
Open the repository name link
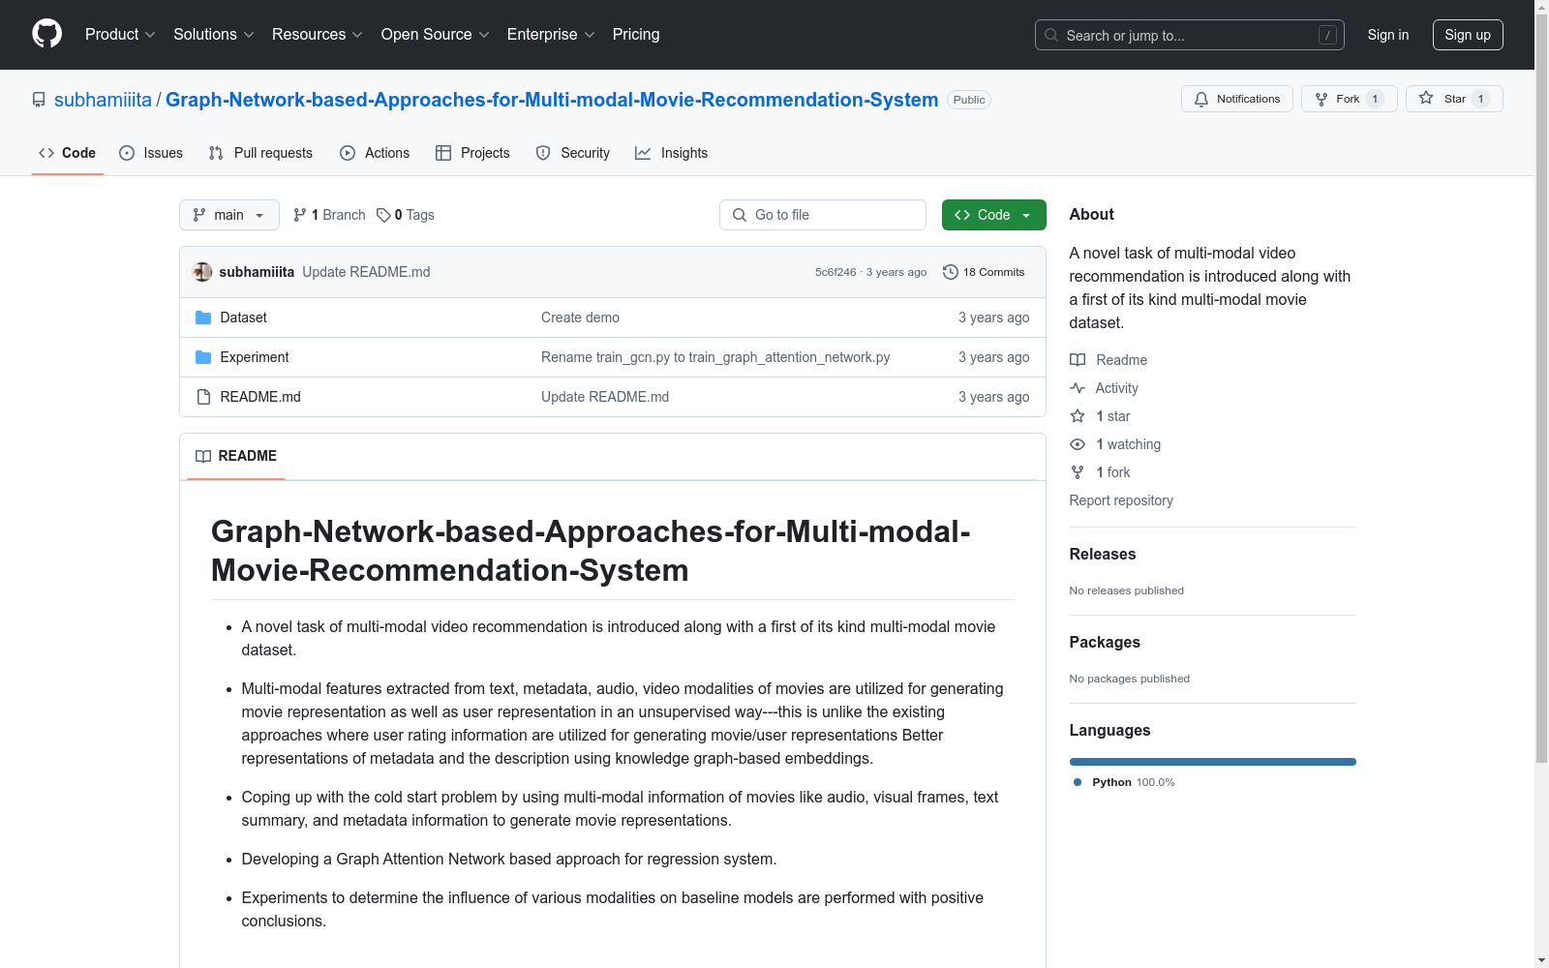point(552,100)
